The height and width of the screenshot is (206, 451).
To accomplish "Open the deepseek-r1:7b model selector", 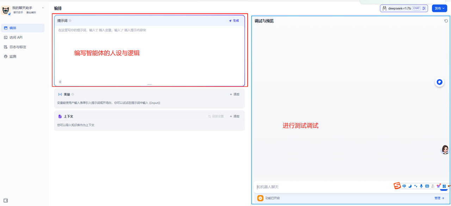I will pos(399,8).
